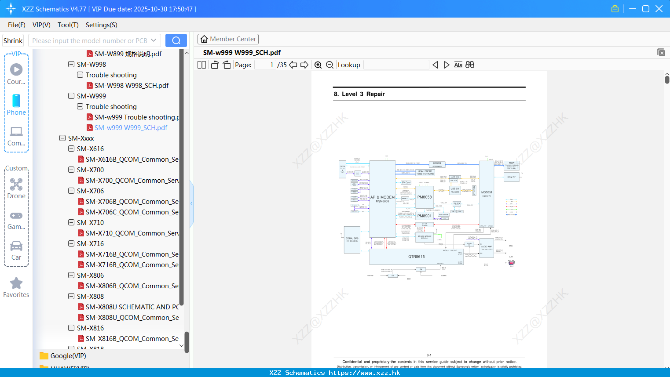Open the www.xzz.hk link in status bar
This screenshot has width=670, height=377.
pos(364,373)
